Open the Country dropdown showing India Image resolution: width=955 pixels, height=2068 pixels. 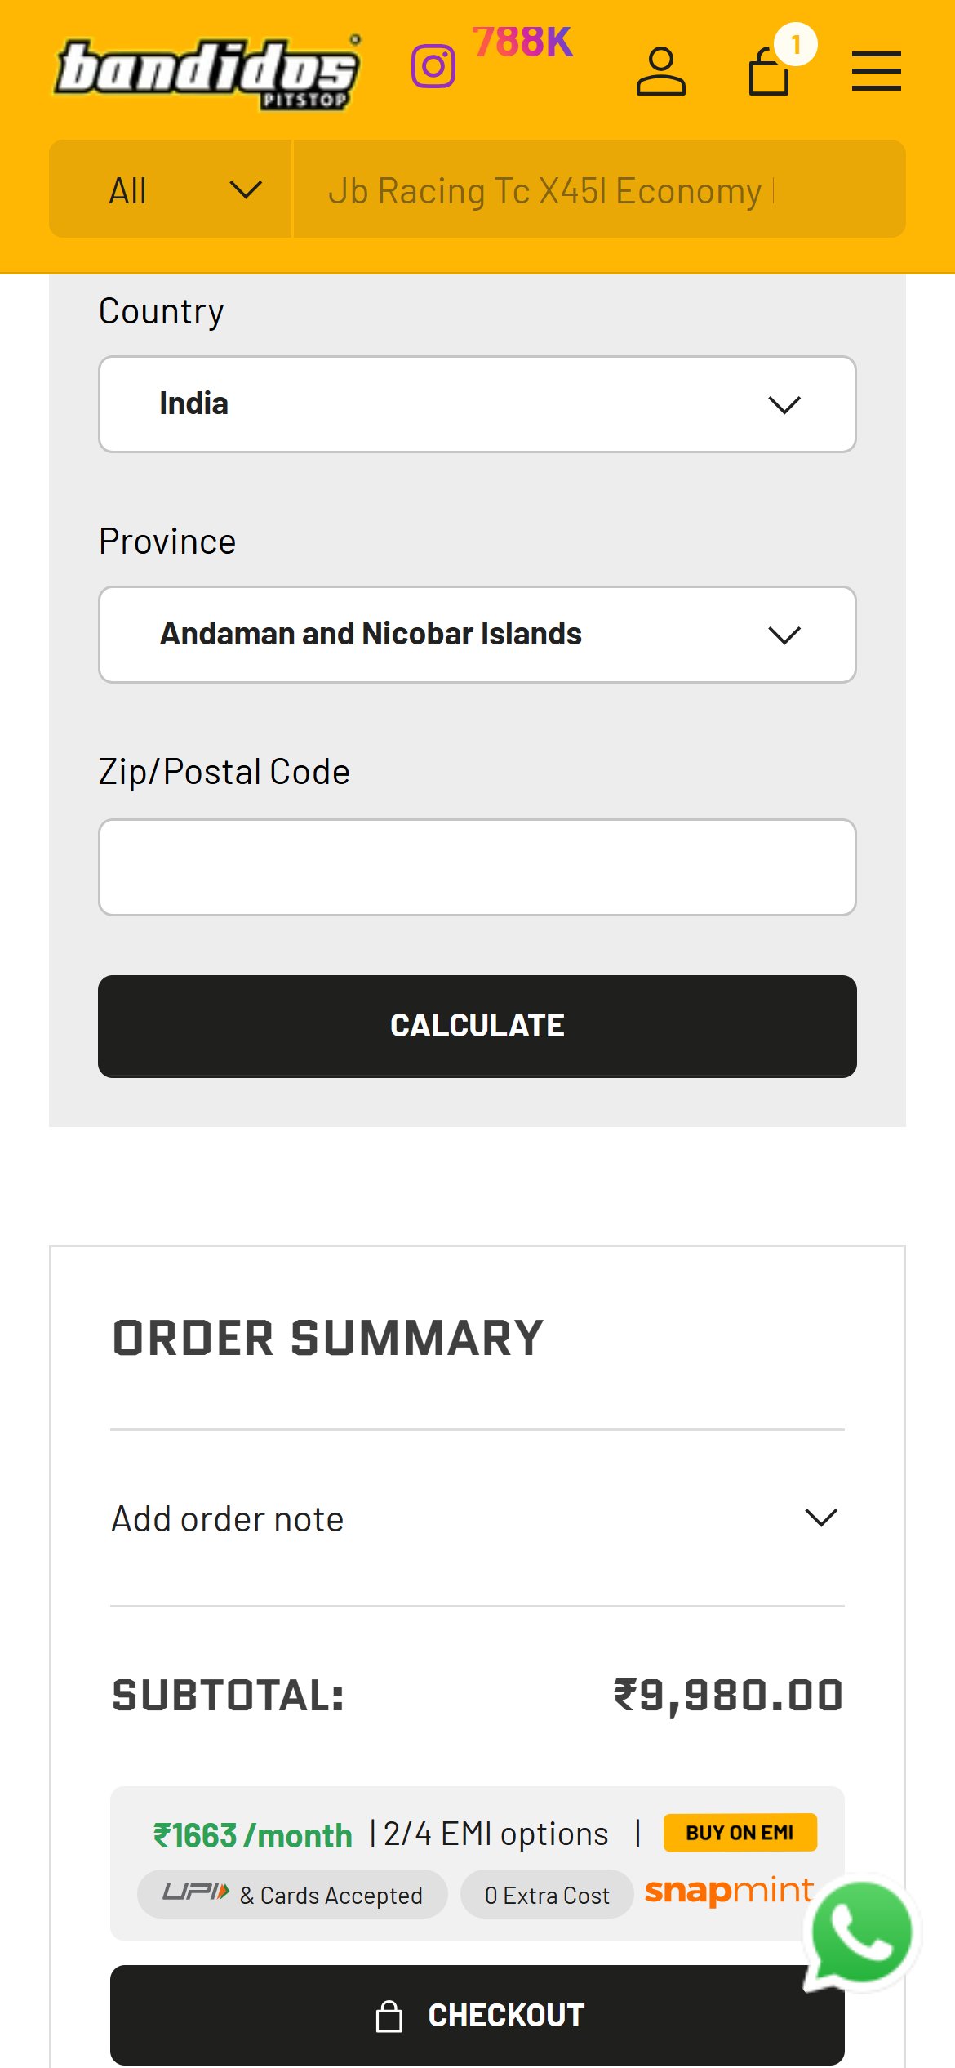pyautogui.click(x=477, y=404)
